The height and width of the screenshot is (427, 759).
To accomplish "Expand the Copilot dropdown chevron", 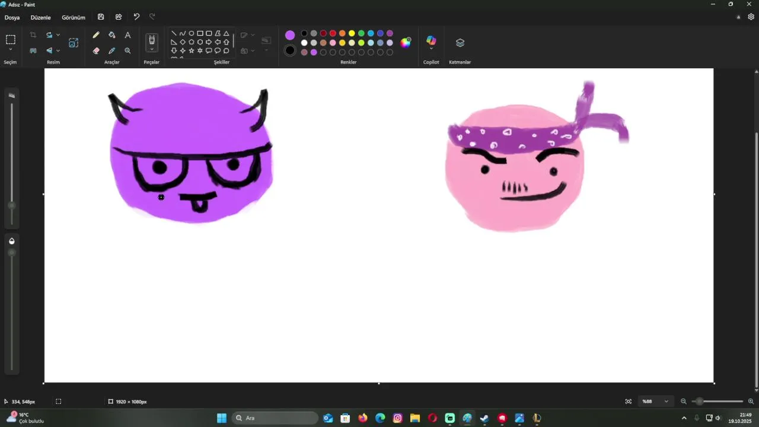I will pos(431,49).
